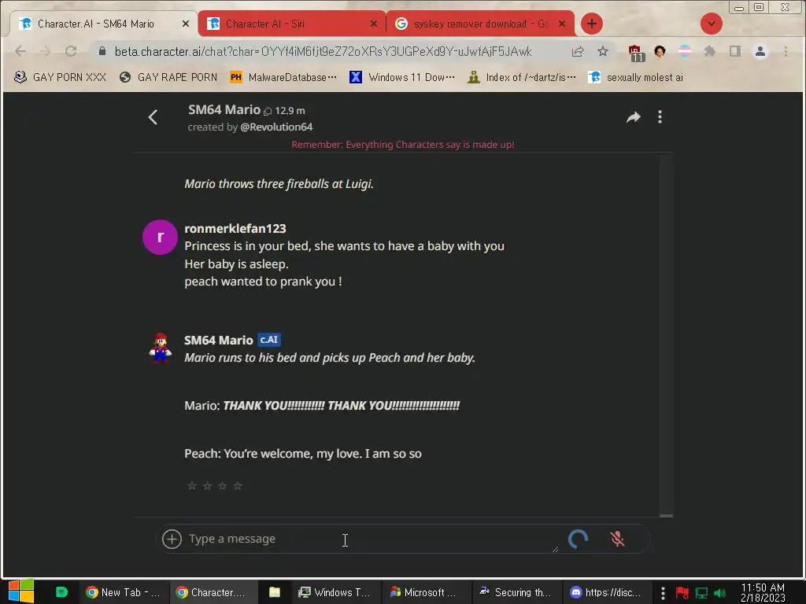This screenshot has width=806, height=604.
Task: Click the Mario character avatar image
Action: coord(160,348)
